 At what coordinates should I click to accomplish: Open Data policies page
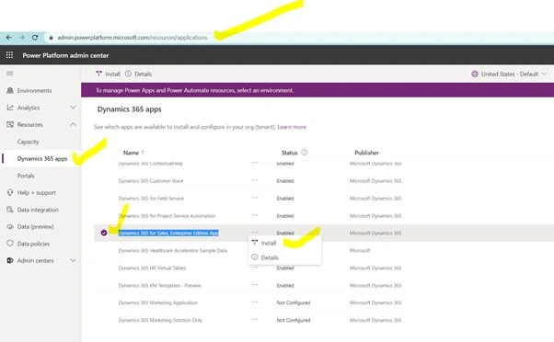(33, 244)
